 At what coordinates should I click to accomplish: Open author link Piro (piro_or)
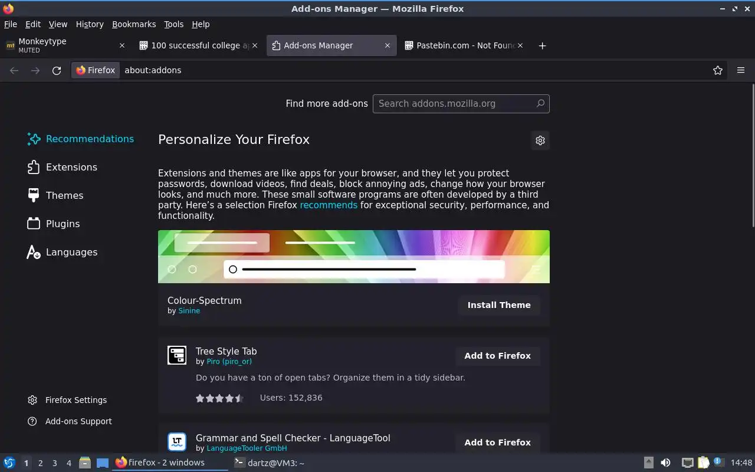pos(229,362)
